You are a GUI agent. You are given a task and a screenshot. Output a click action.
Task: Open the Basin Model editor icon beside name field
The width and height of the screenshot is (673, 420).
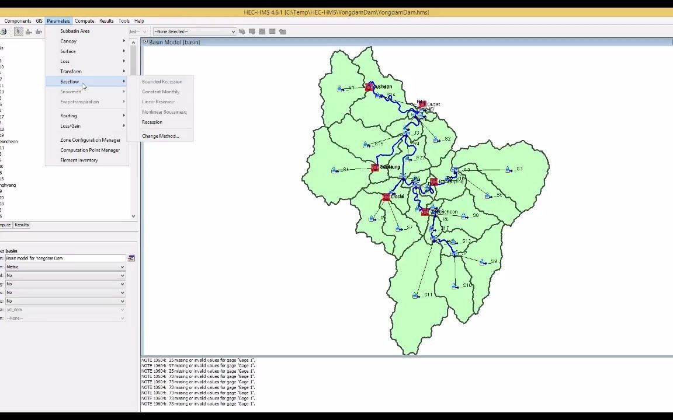131,258
